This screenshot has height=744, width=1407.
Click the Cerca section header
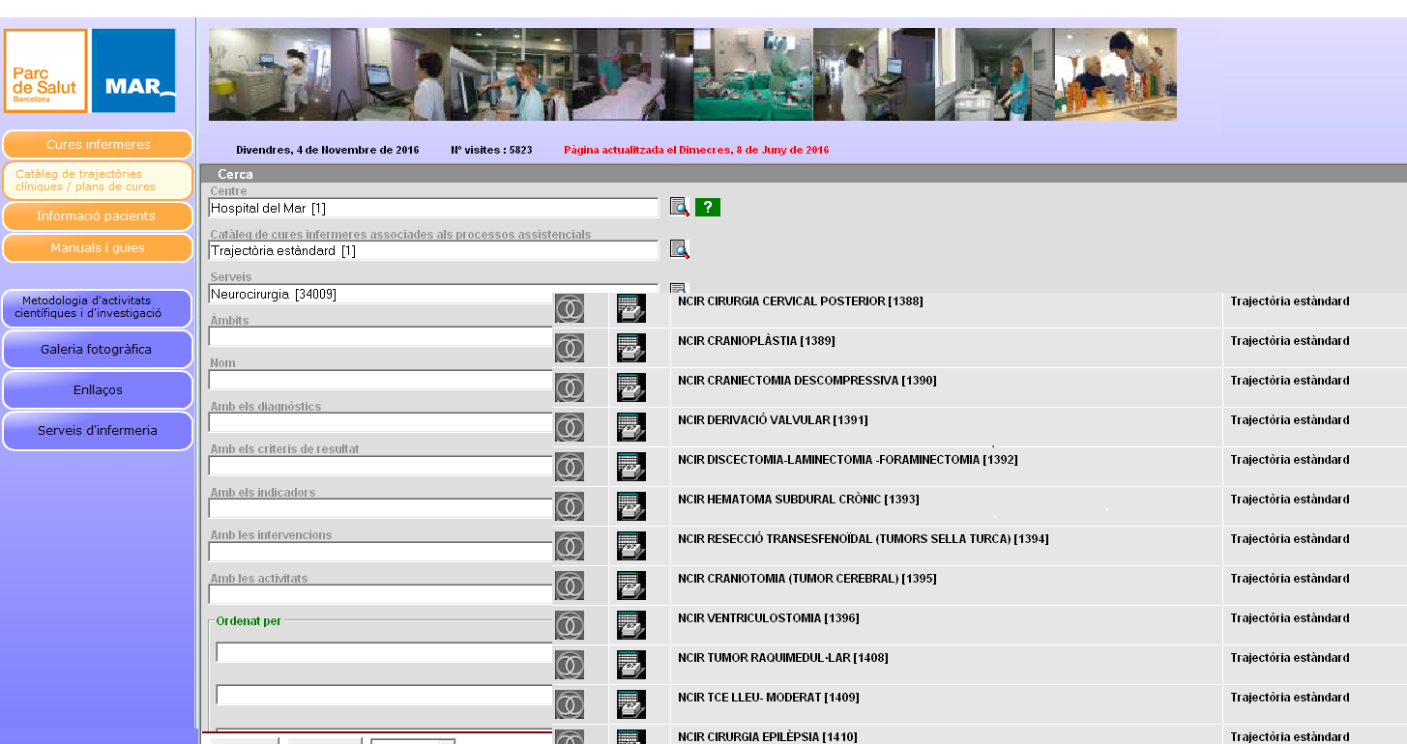804,174
